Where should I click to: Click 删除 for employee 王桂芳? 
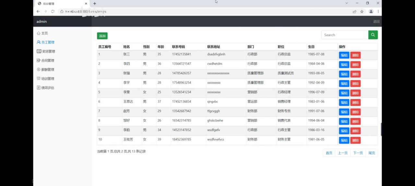coord(355,140)
